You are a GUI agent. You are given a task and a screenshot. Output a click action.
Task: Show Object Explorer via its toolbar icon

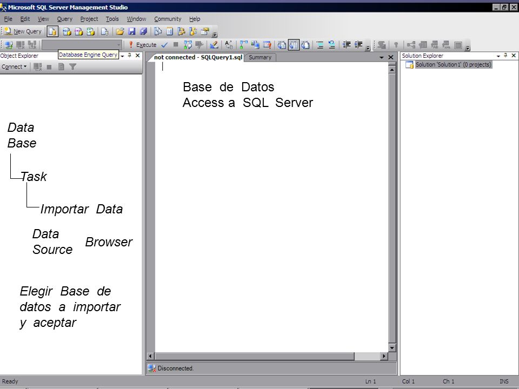point(182,31)
